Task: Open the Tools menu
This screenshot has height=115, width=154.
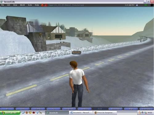Action: pos(30,5)
